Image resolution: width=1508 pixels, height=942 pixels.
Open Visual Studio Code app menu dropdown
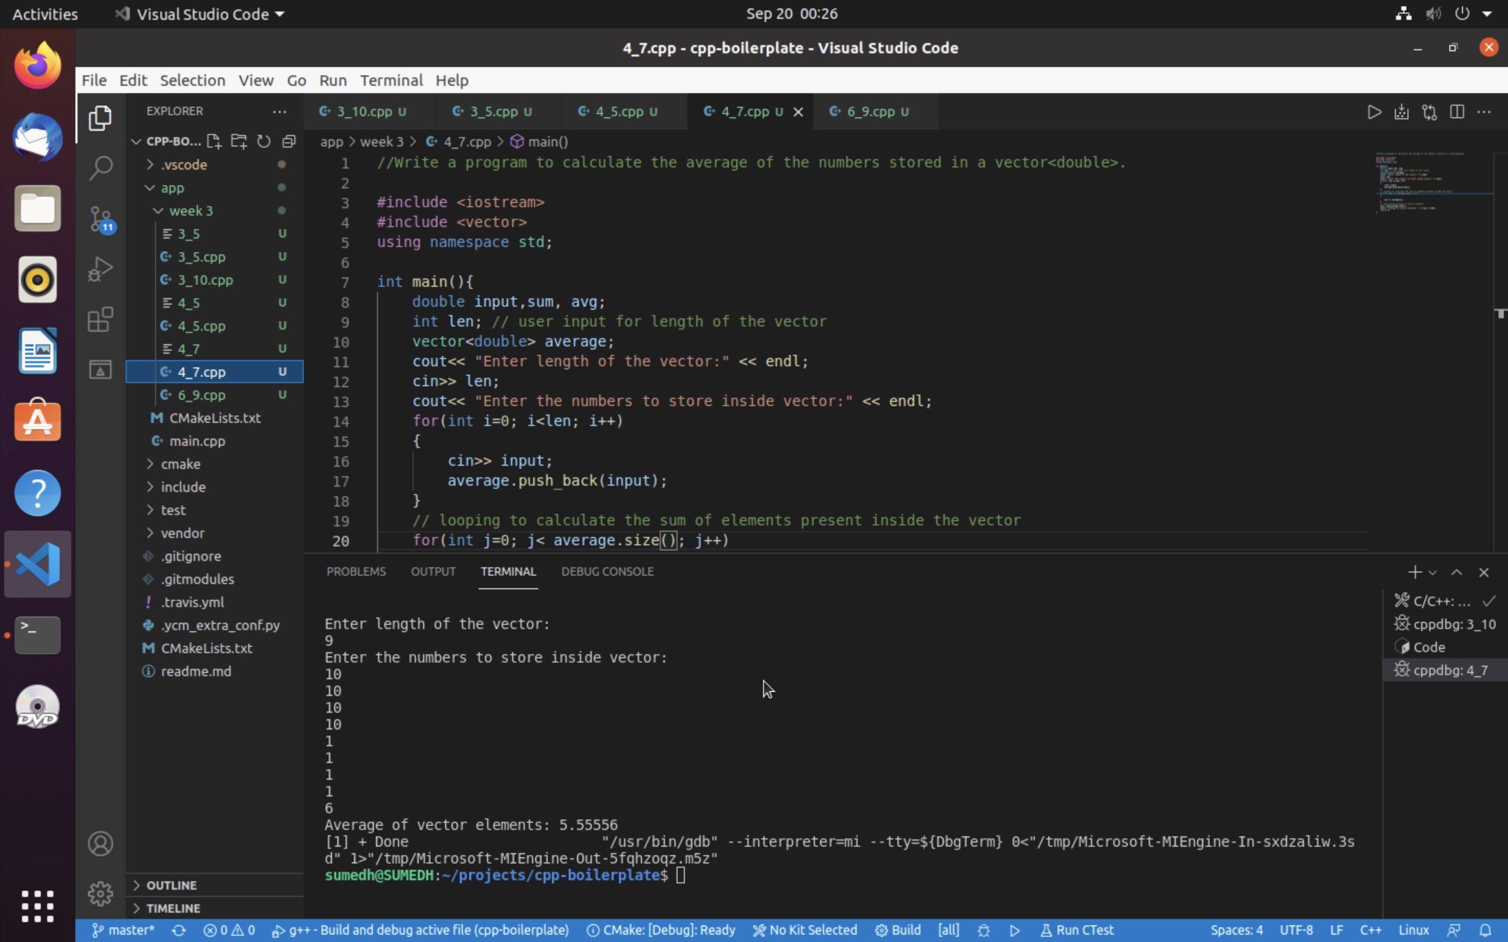199,14
